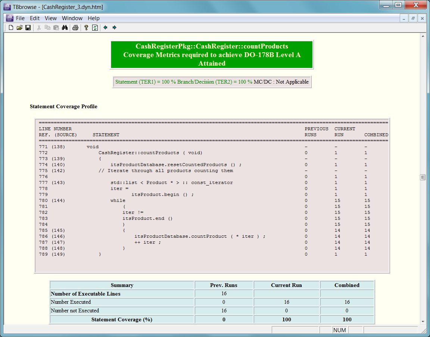Viewport: 430px width, 337px height.
Task: Restore down the inner document window
Action: (413, 18)
